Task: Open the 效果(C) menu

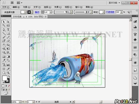Action: pyautogui.click(x=58, y=7)
